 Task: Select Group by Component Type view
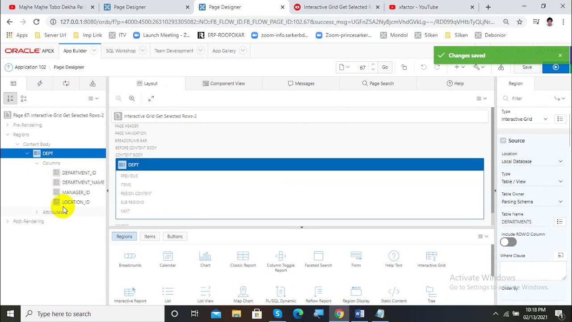click(x=24, y=98)
